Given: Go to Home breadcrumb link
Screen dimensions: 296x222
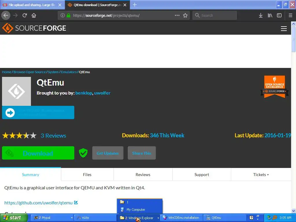Looking at the screenshot, I should click(x=7, y=72).
